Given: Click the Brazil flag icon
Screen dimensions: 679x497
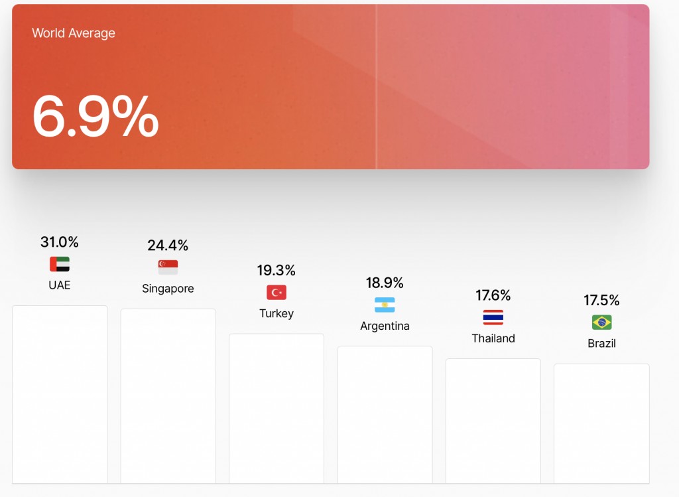Looking at the screenshot, I should tap(601, 322).
